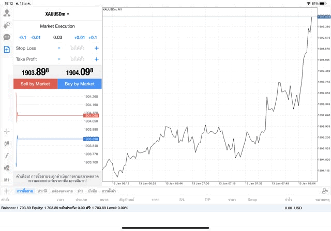The height and width of the screenshot is (231, 331).
Task: Open the trade arrows icon in sidebar
Action: (x=7, y=25)
